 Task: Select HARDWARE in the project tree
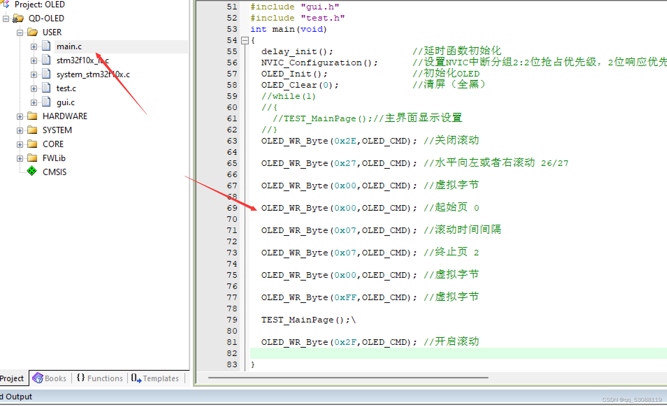coord(65,116)
